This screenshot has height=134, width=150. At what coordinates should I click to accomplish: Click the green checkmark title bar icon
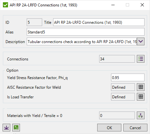pyautogui.click(x=5, y=5)
